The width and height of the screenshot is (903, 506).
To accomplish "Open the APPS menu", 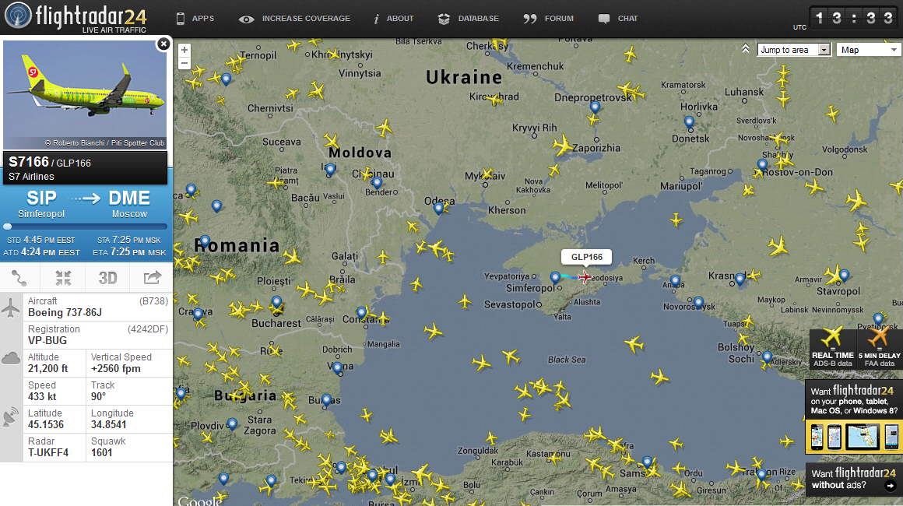I will pyautogui.click(x=195, y=19).
